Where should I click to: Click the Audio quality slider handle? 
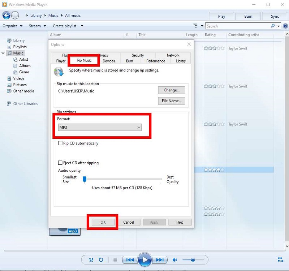[85, 179]
